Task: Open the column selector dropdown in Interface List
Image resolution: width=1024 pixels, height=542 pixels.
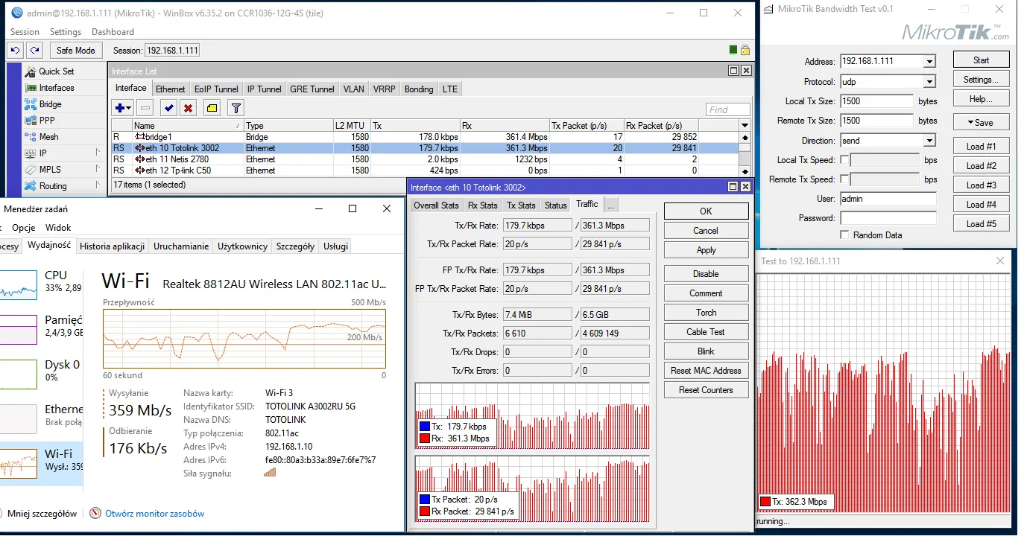Action: click(745, 126)
